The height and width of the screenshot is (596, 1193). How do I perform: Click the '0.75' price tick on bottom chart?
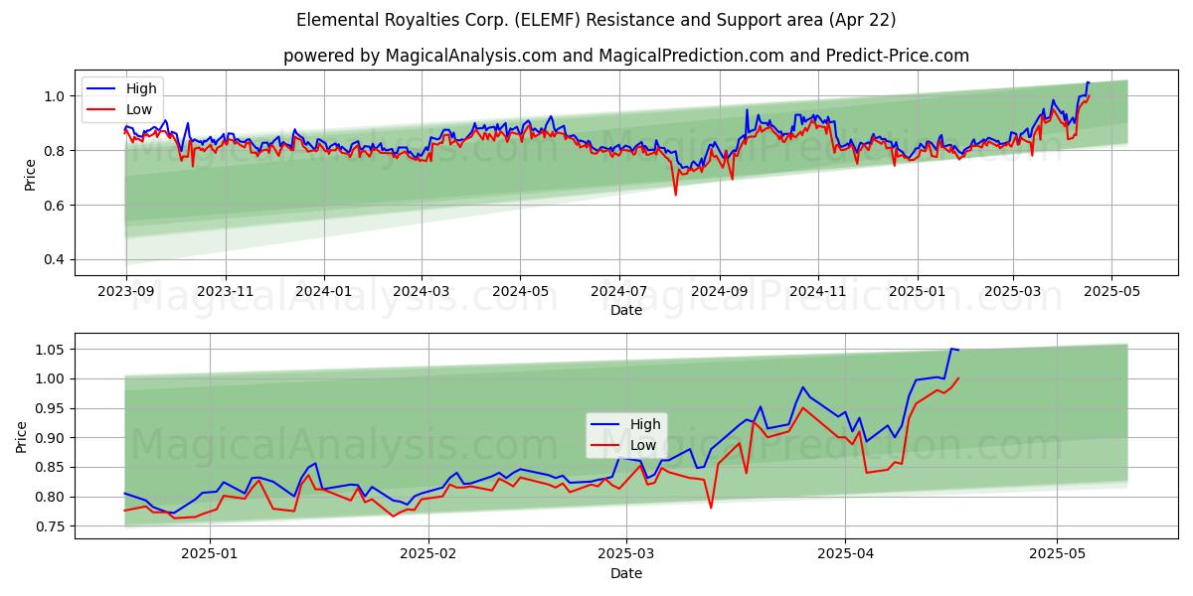click(51, 526)
